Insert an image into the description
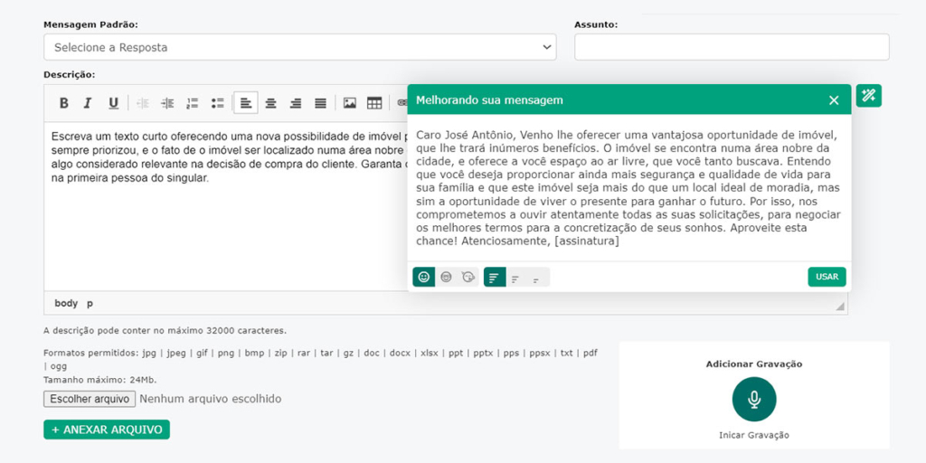 tap(350, 103)
